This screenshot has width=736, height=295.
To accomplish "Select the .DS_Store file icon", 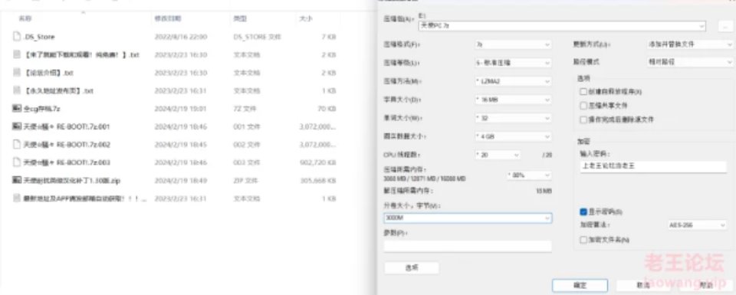I will pos(17,37).
